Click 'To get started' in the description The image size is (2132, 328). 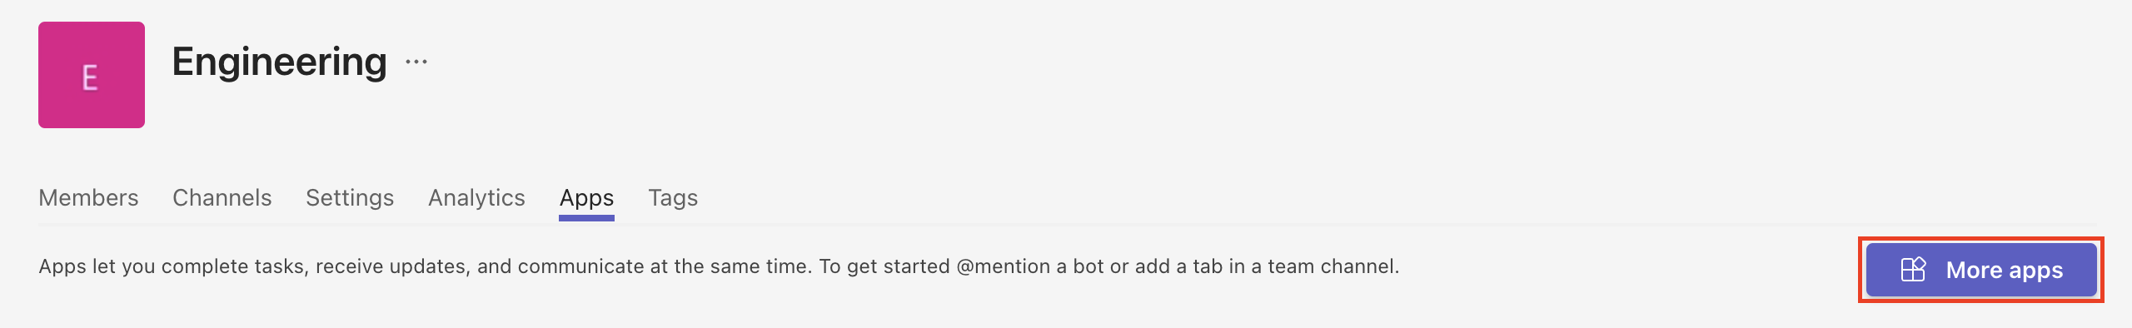884,266
